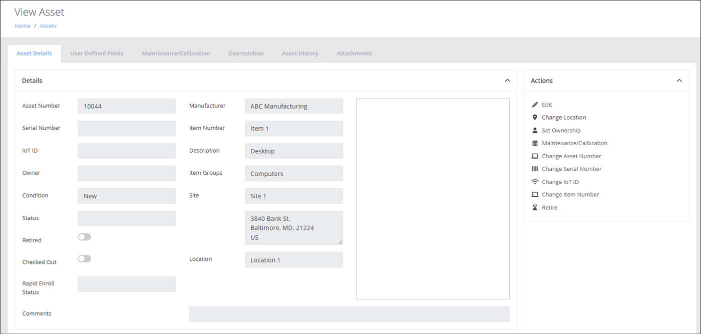Choose Change Asset Number action
The width and height of the screenshot is (701, 334).
point(571,156)
